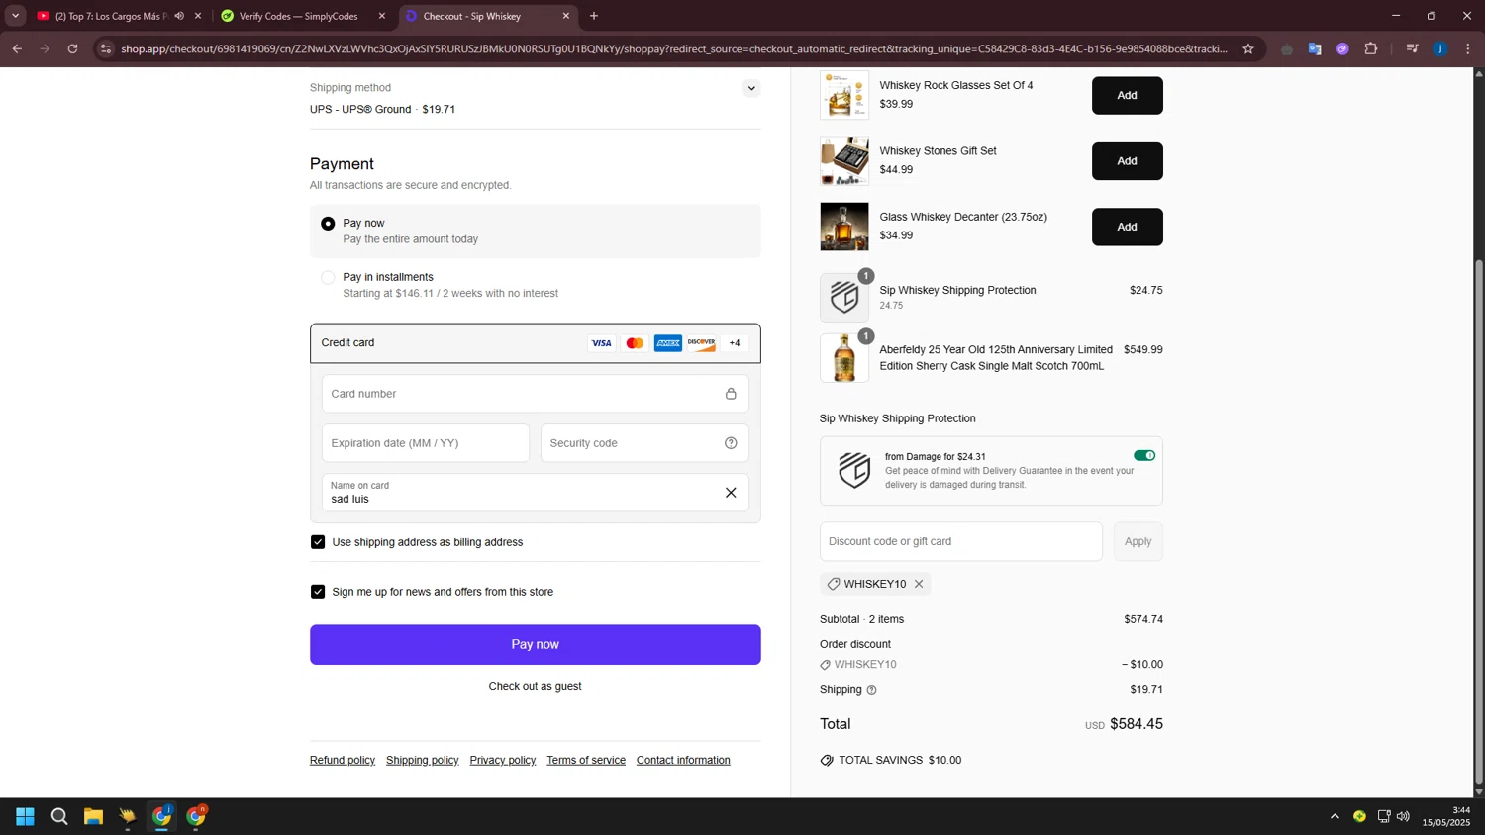This screenshot has height=835, width=1485.
Task: Open the Chrome three-dot menu
Action: click(1468, 48)
